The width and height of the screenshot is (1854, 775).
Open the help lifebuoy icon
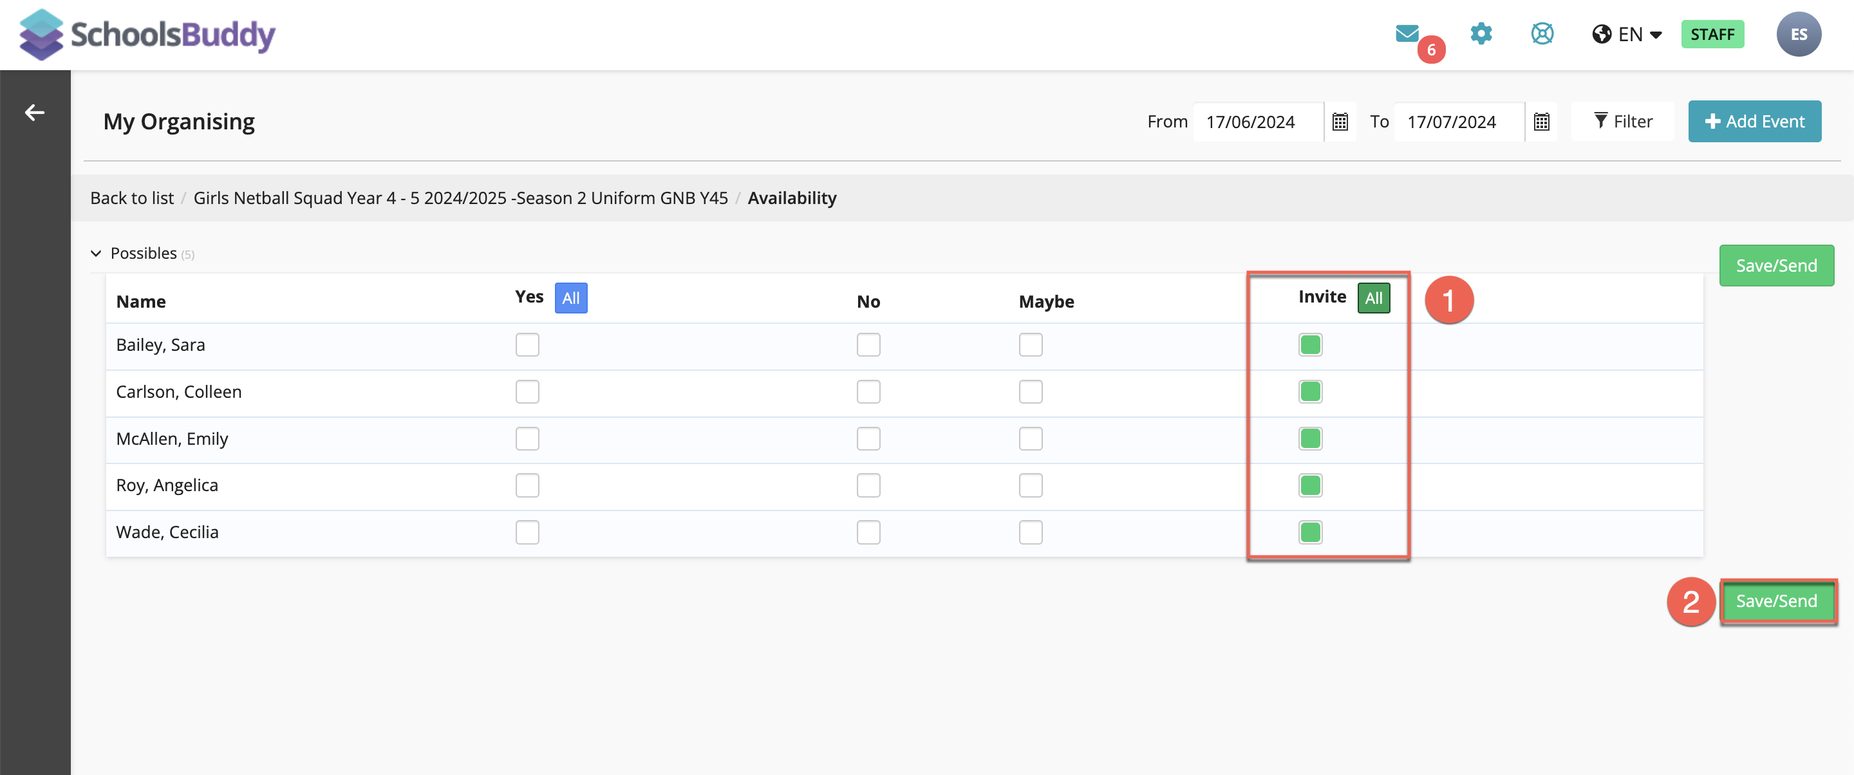point(1542,34)
